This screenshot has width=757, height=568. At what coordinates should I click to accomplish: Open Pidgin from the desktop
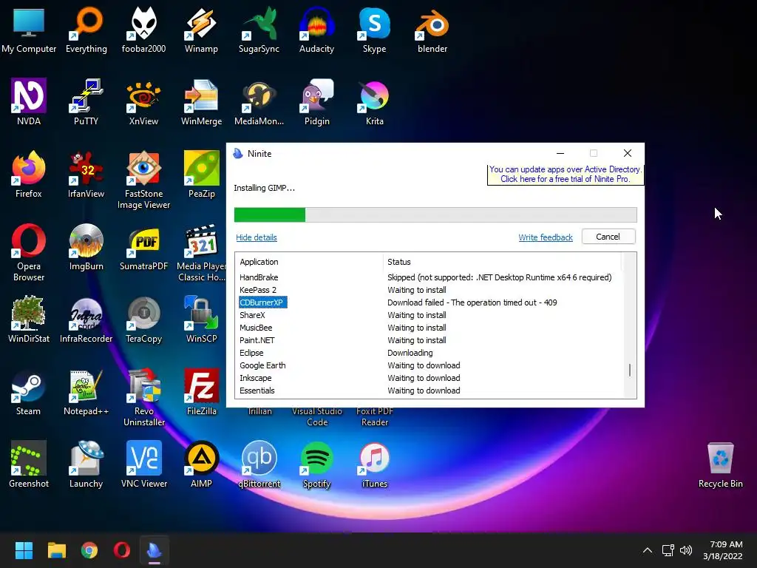click(316, 102)
